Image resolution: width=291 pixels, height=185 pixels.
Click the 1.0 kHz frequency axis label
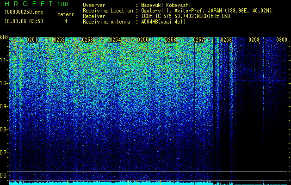[4, 83]
